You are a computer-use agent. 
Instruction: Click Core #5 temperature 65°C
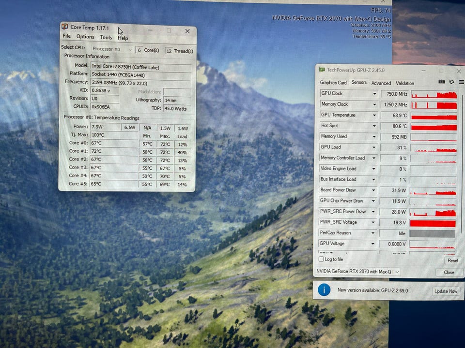coord(114,184)
